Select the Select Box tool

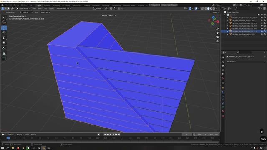point(4,17)
